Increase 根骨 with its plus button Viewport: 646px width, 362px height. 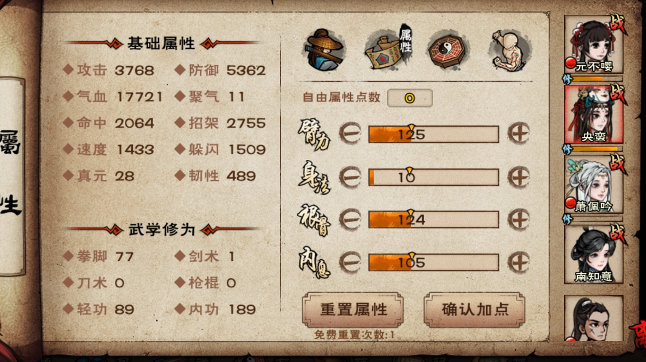[x=518, y=219]
